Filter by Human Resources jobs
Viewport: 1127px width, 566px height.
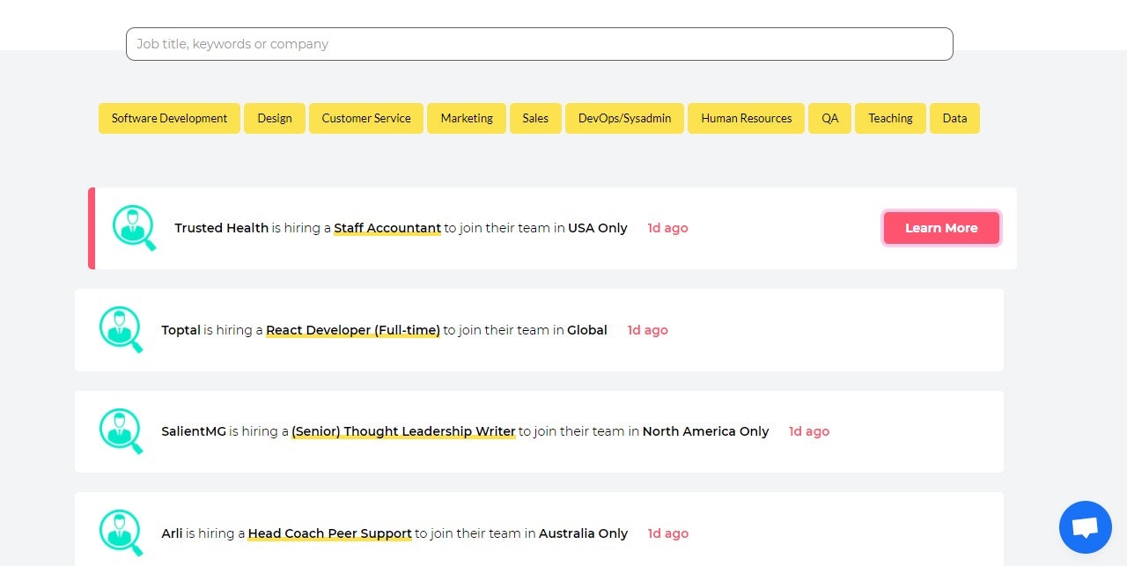point(747,118)
